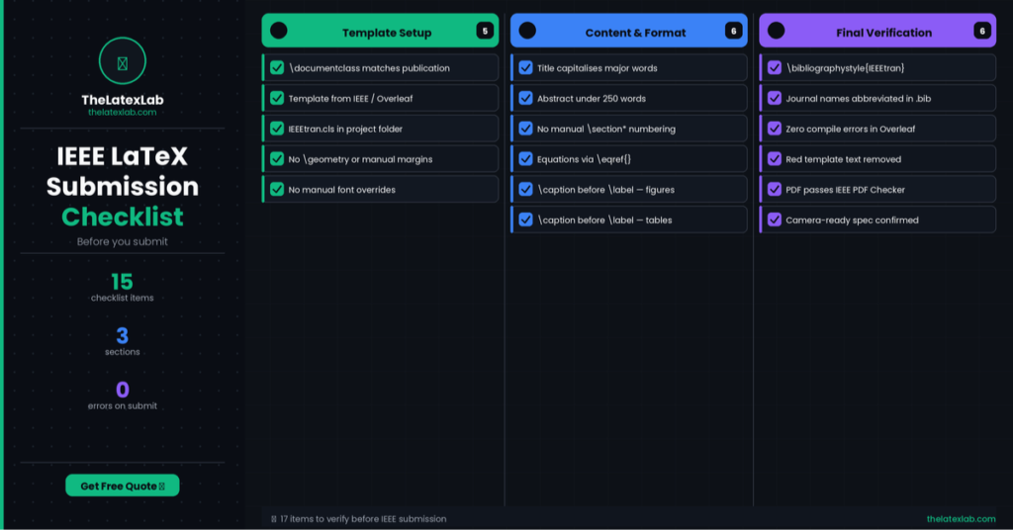Screen dimensions: 1013x530
Task: Open thelatexlab.com link in the footer
Action: [961, 519]
